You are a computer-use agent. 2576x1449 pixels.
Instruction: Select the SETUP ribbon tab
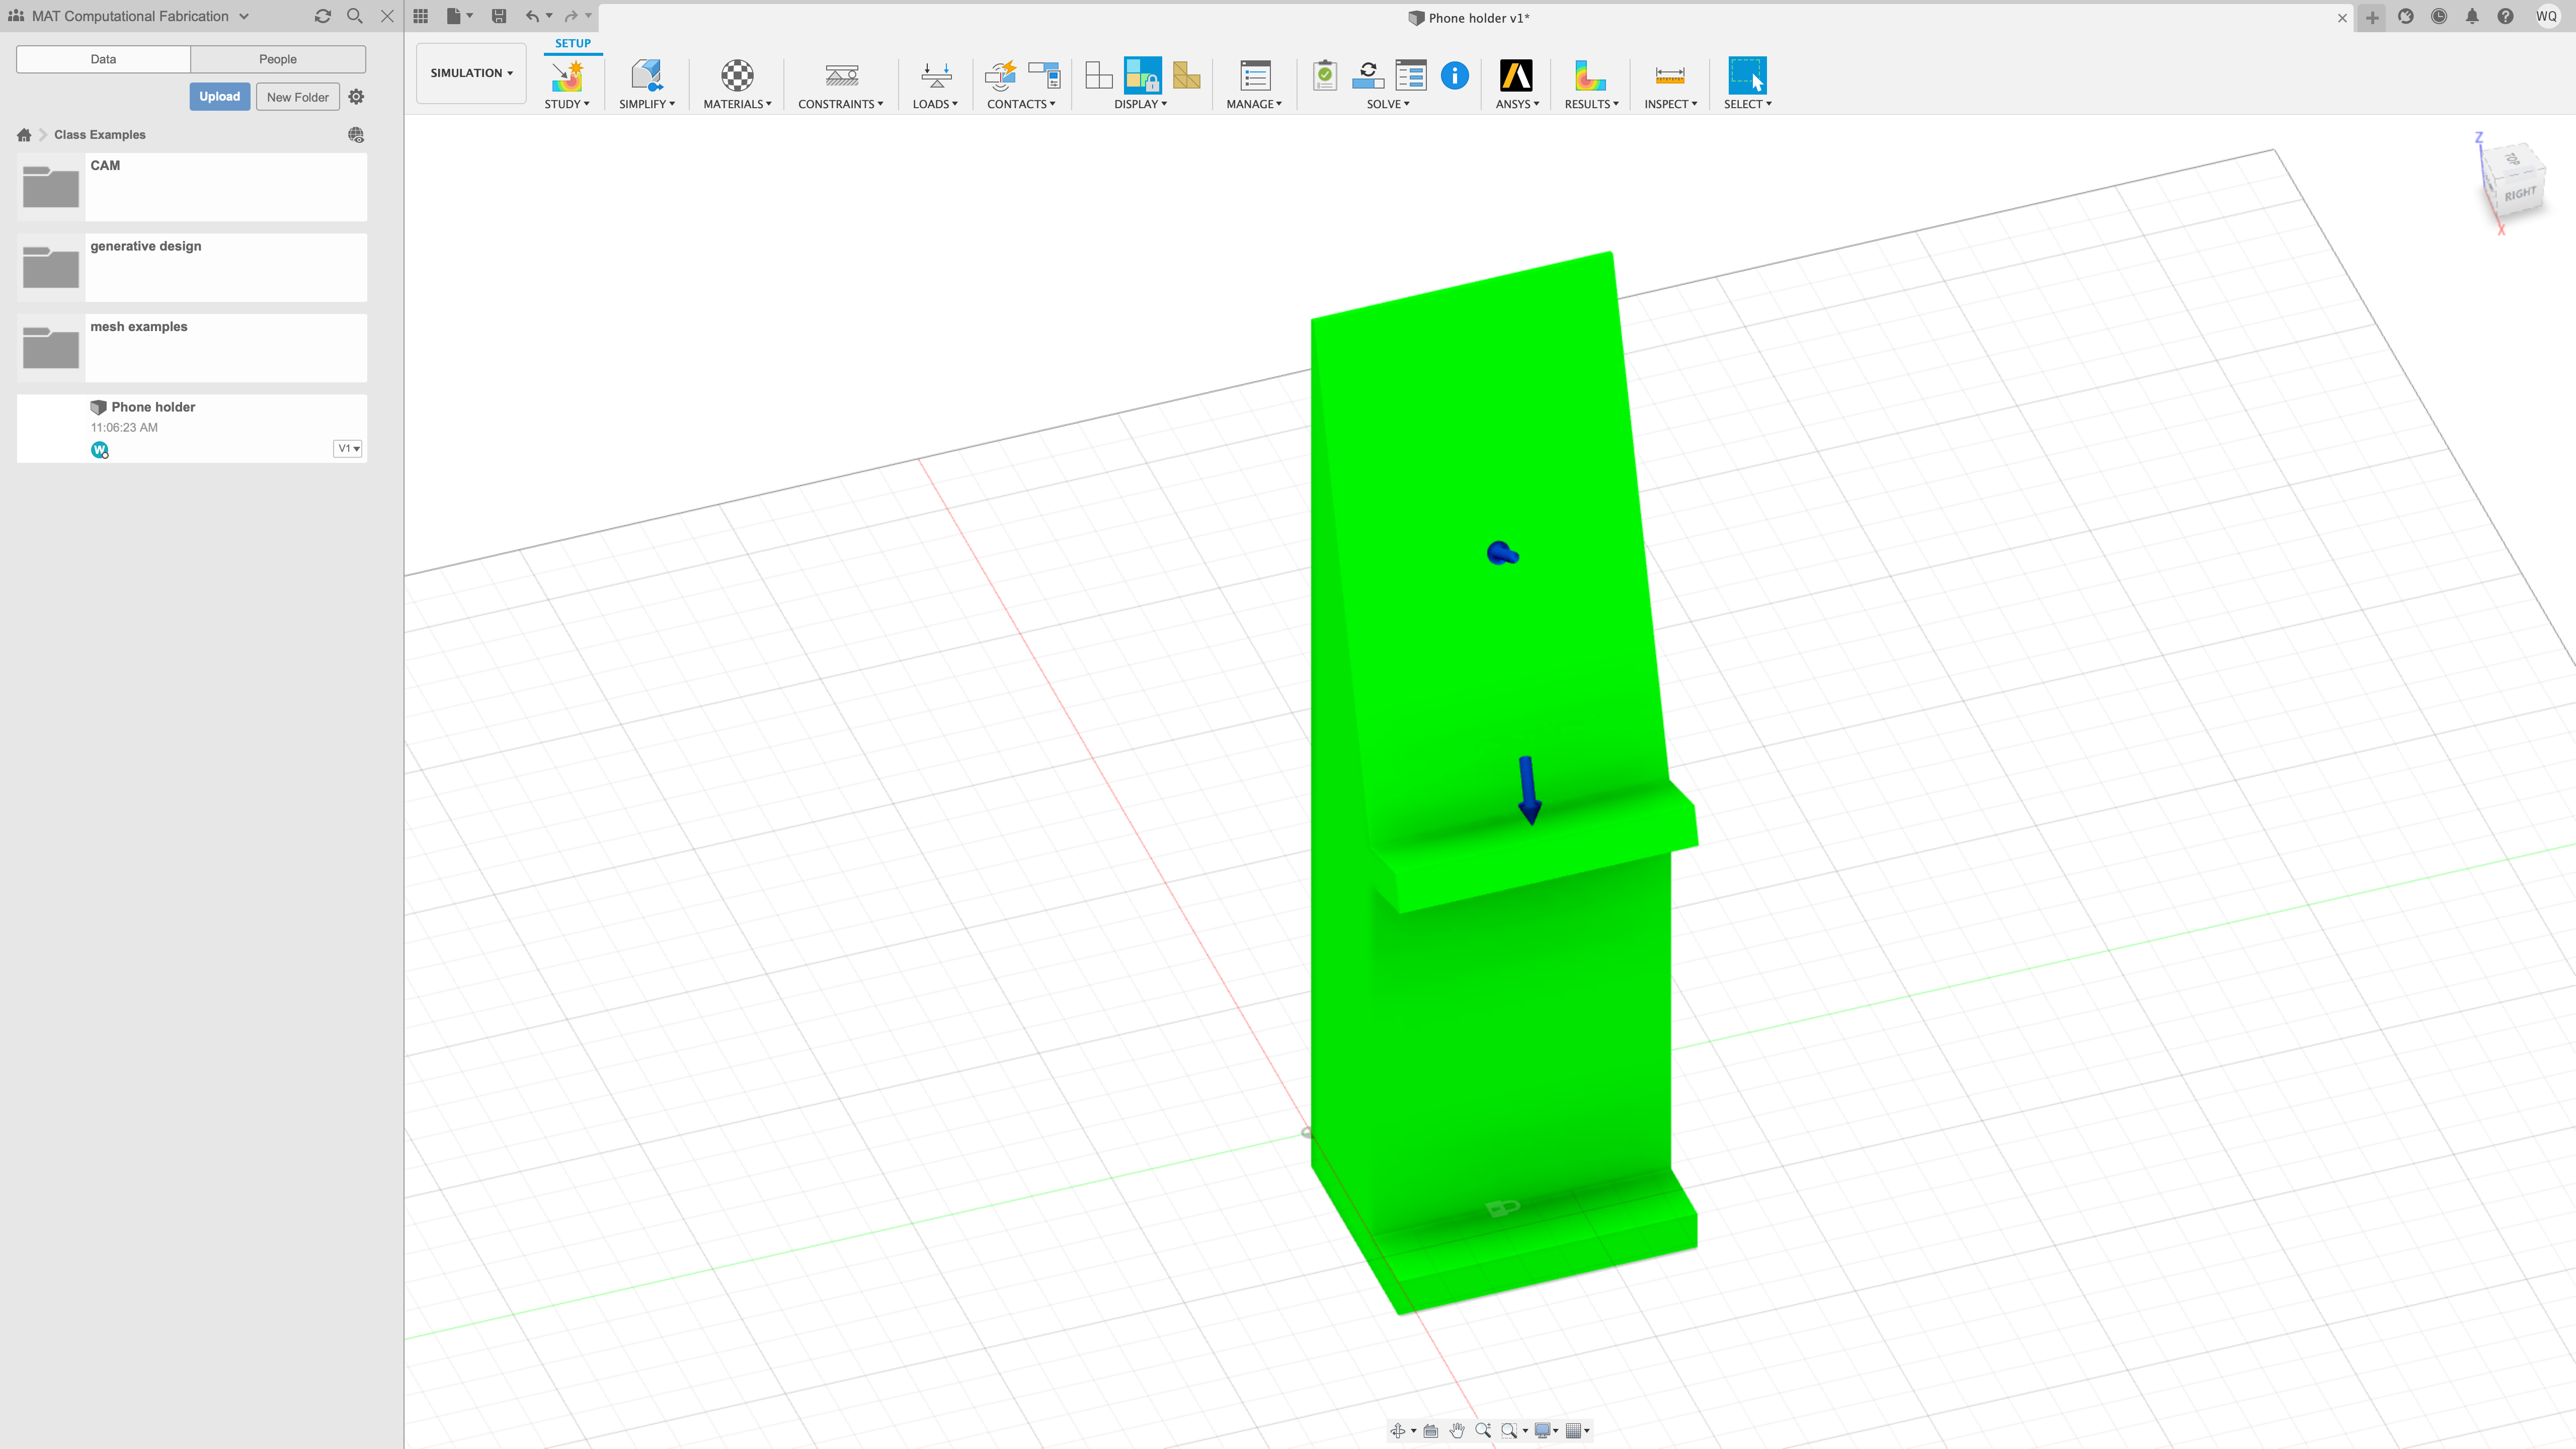coord(573,43)
